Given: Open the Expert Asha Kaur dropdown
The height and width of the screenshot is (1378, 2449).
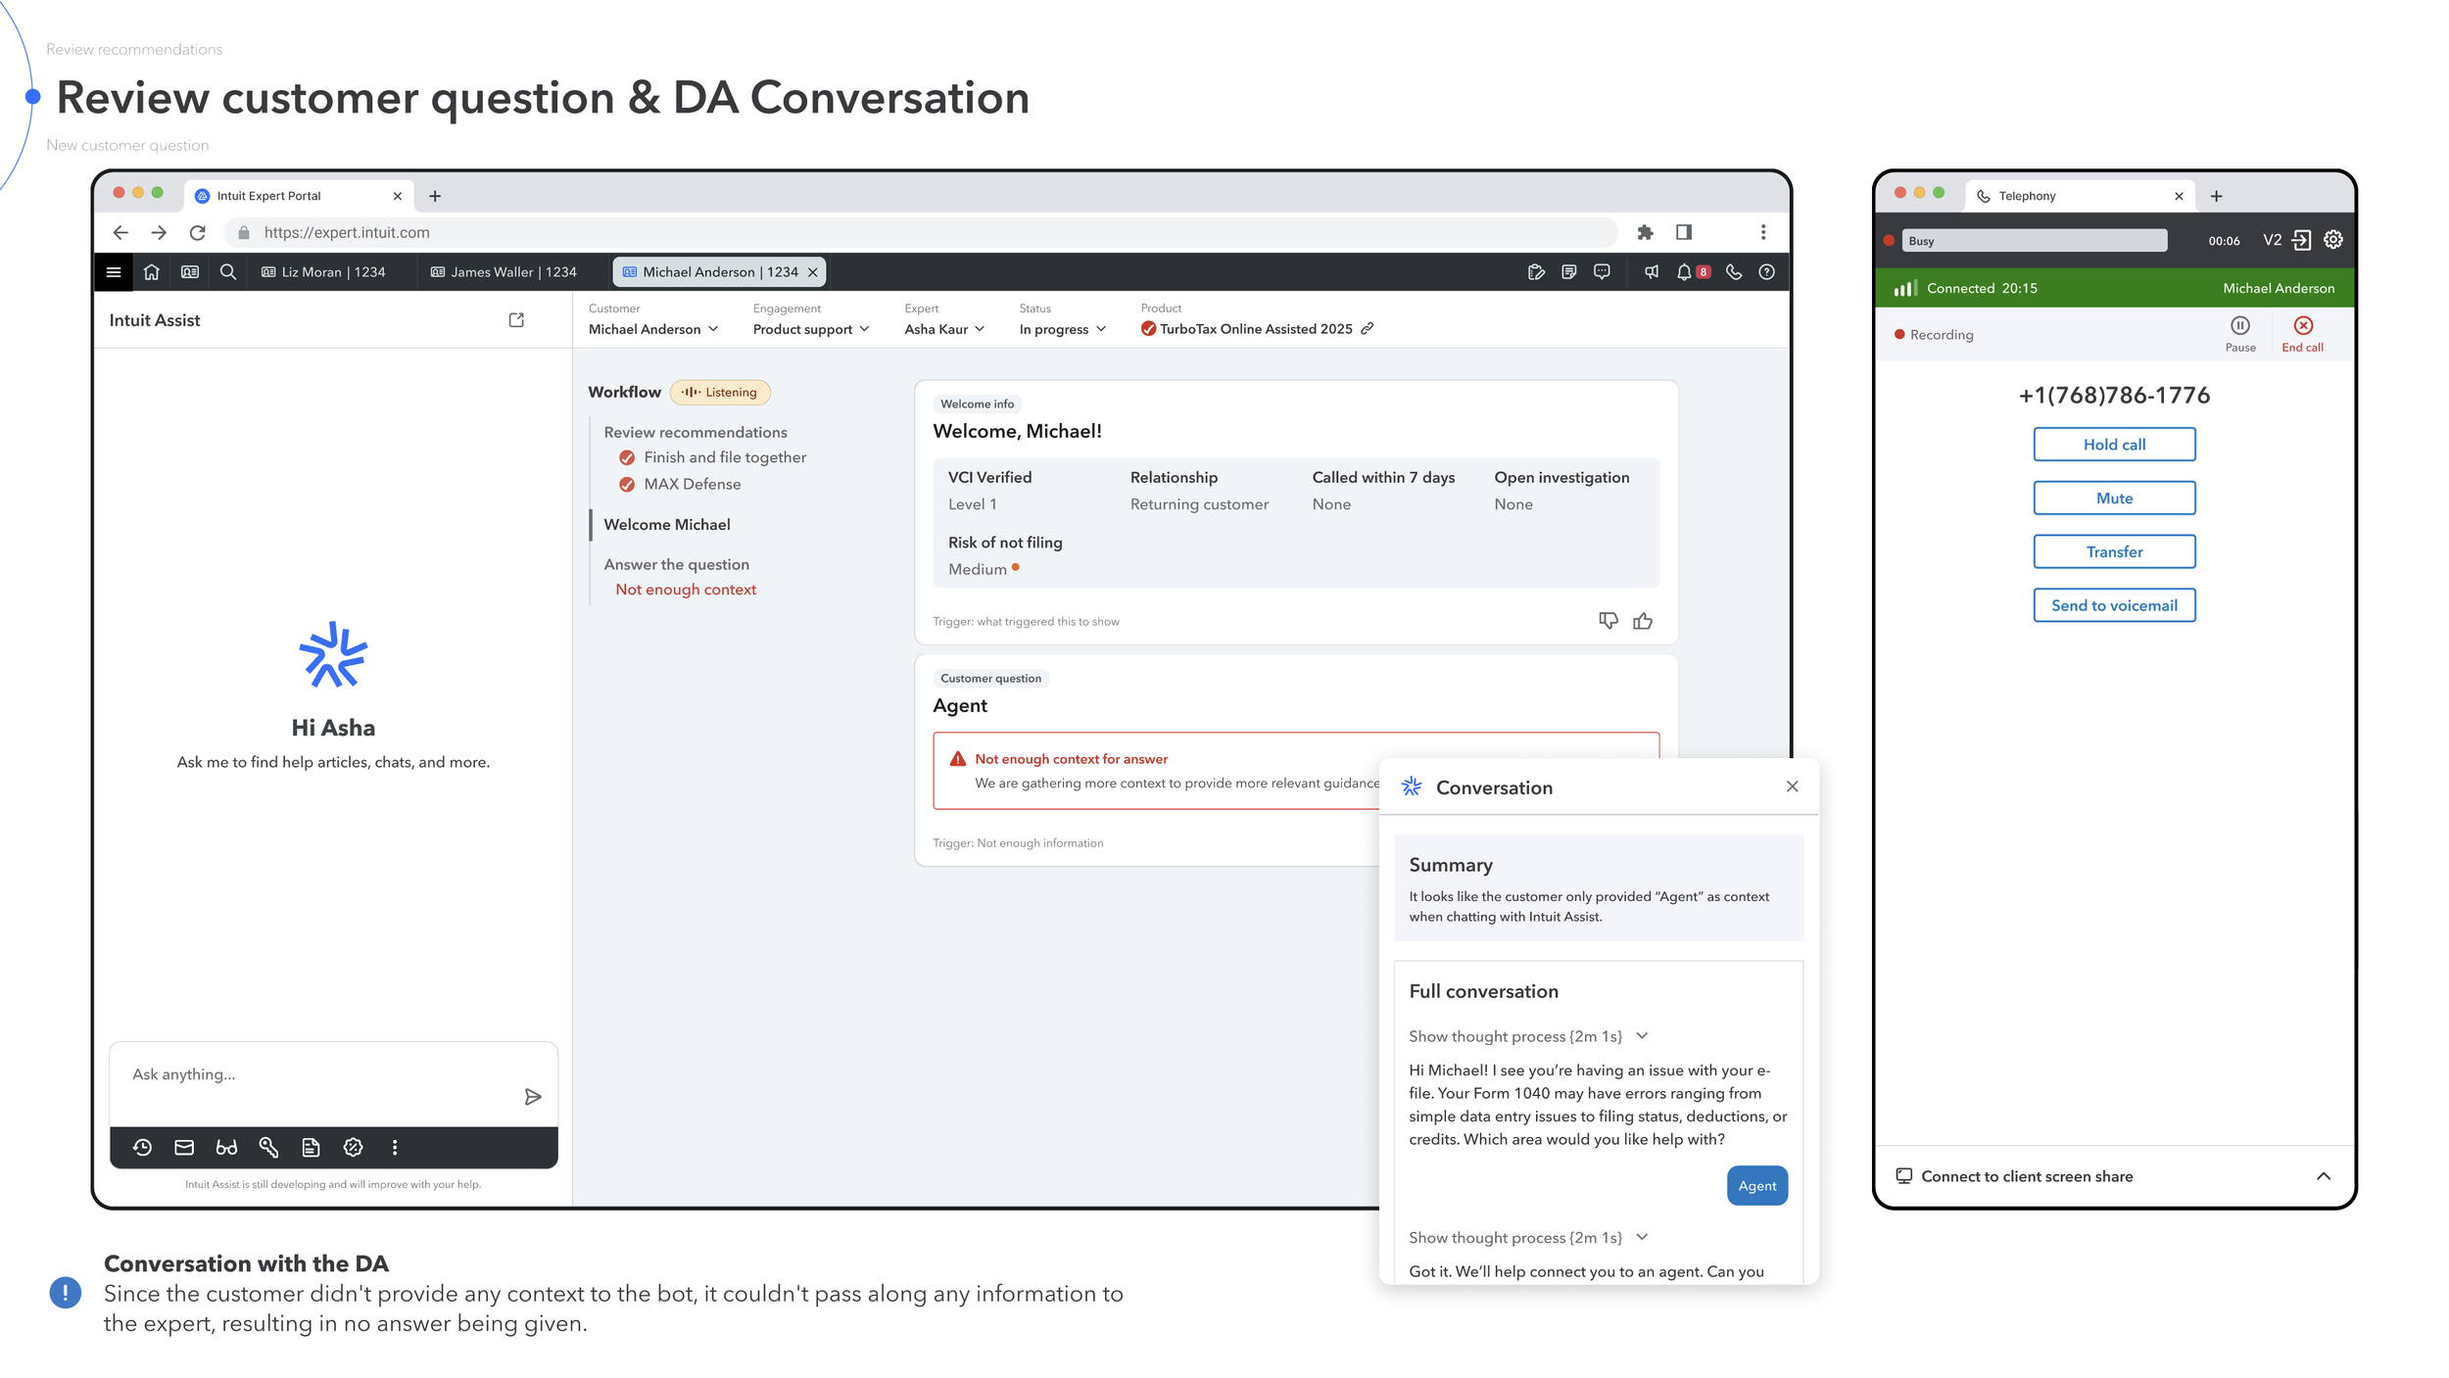Looking at the screenshot, I should pyautogui.click(x=944, y=329).
